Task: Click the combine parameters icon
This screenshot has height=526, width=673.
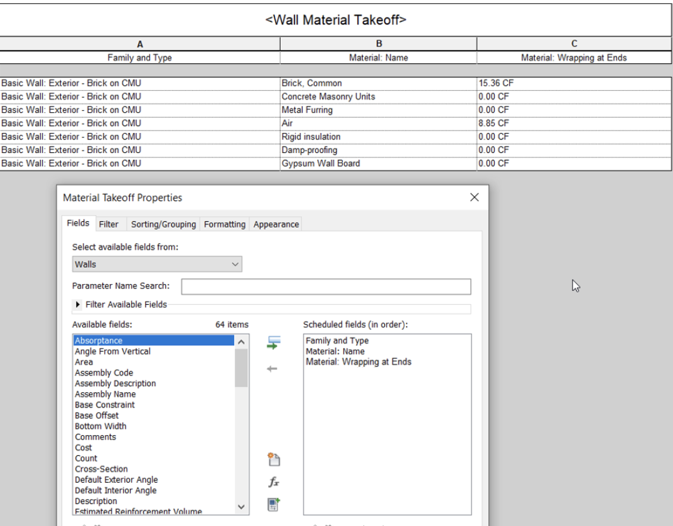Action: (x=274, y=503)
